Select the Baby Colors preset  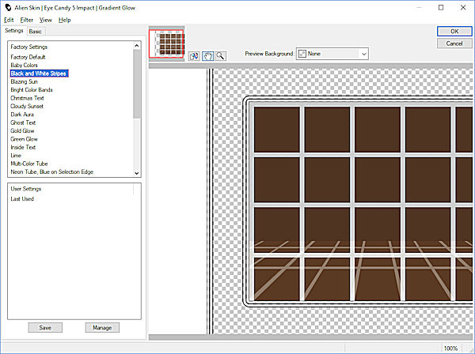[x=24, y=65]
